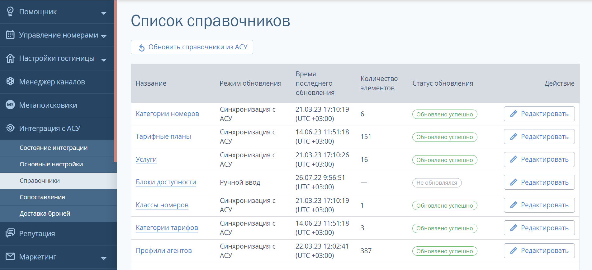592x270 pixels.
Task: Click the Название column header
Action: pos(151,83)
